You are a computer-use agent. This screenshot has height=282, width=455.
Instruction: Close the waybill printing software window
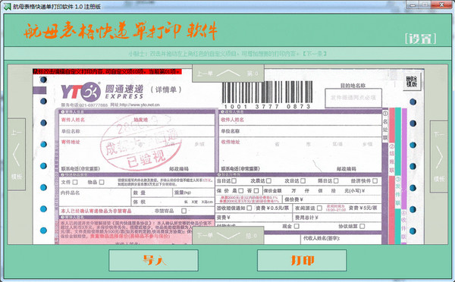tap(441, 5)
